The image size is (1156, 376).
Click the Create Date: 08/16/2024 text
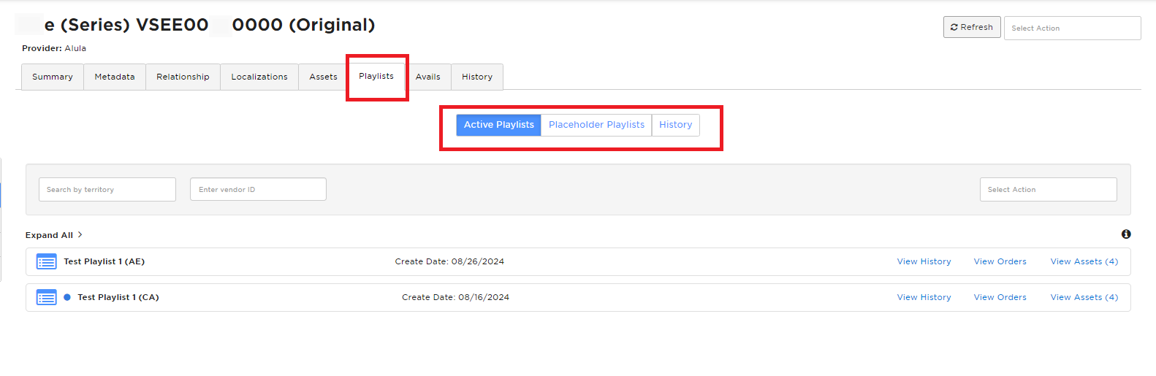[x=455, y=297]
